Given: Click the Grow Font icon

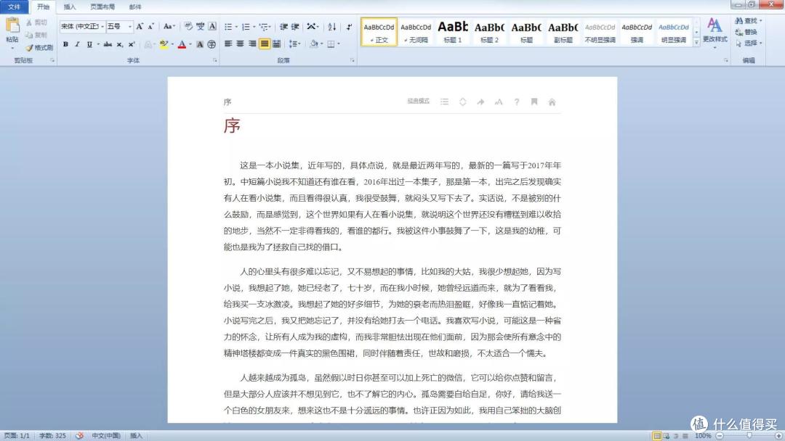Looking at the screenshot, I should coord(140,26).
